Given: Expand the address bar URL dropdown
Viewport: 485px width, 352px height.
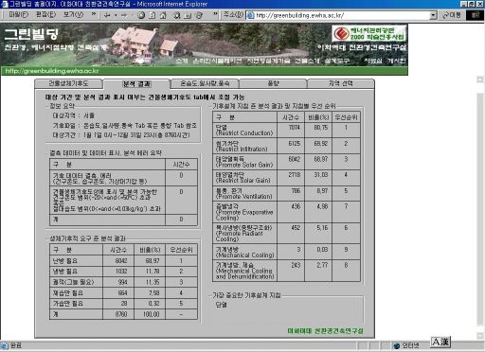Looking at the screenshot, I should (434, 15).
